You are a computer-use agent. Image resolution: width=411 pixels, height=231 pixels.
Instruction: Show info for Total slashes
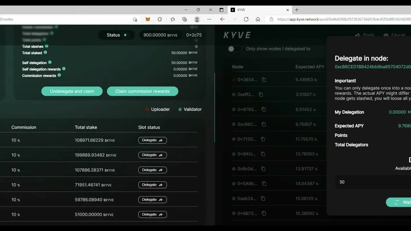[47, 46]
